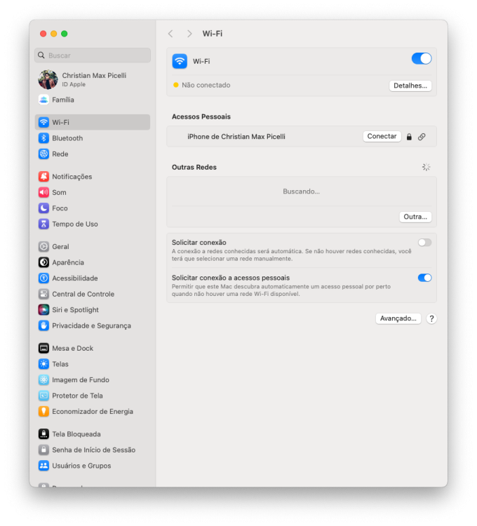Go back with the left chevron
Viewport: 477px width, 526px height.
coord(170,34)
